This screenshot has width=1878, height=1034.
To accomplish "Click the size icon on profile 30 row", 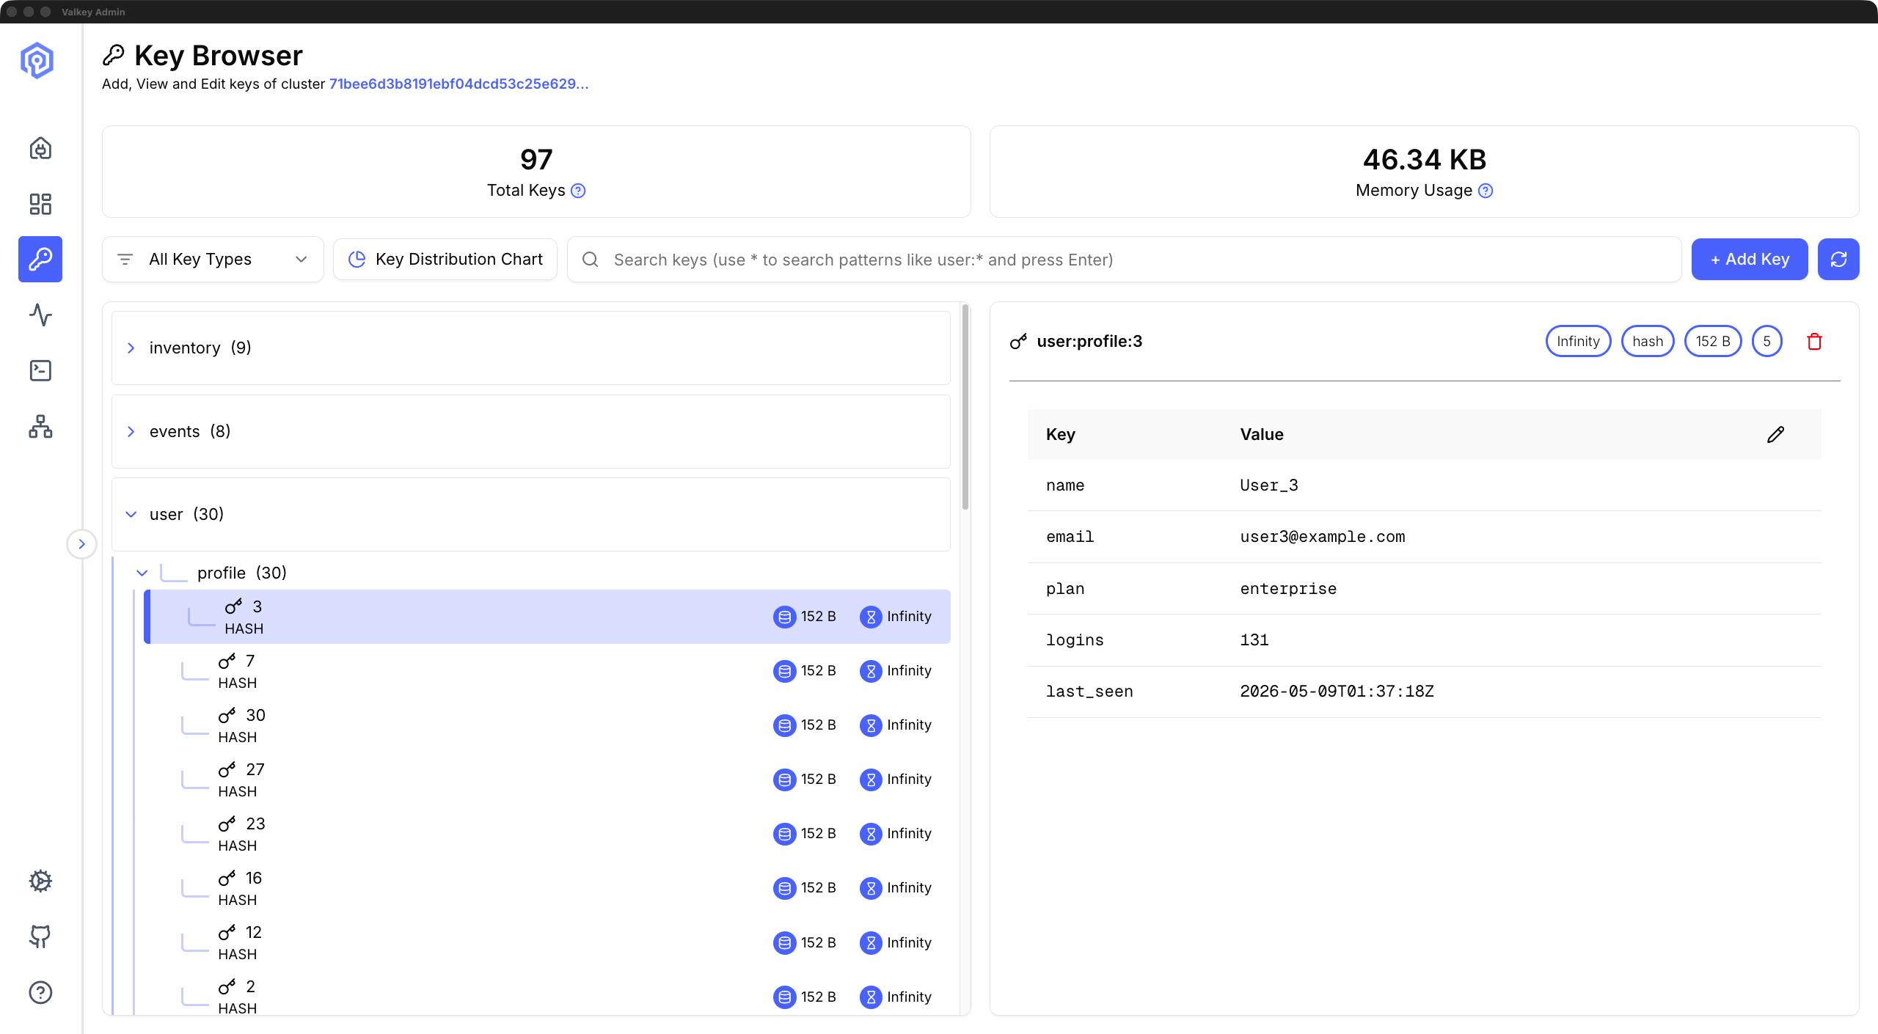I will coord(784,725).
